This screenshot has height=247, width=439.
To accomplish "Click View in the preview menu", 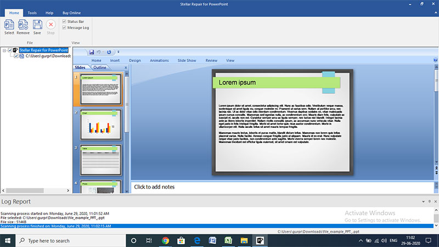I will pyautogui.click(x=230, y=60).
